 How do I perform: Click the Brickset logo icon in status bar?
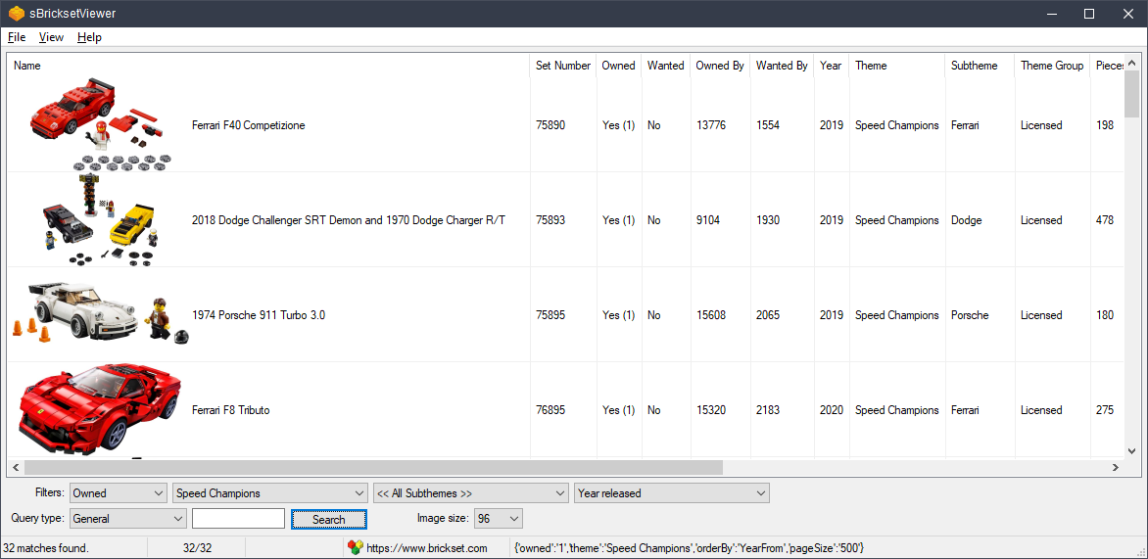click(356, 547)
